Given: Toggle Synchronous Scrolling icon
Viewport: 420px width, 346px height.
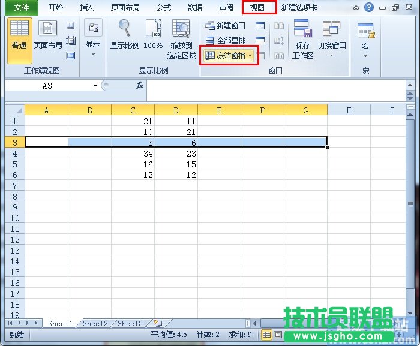Looking at the screenshot, I should pos(279,41).
